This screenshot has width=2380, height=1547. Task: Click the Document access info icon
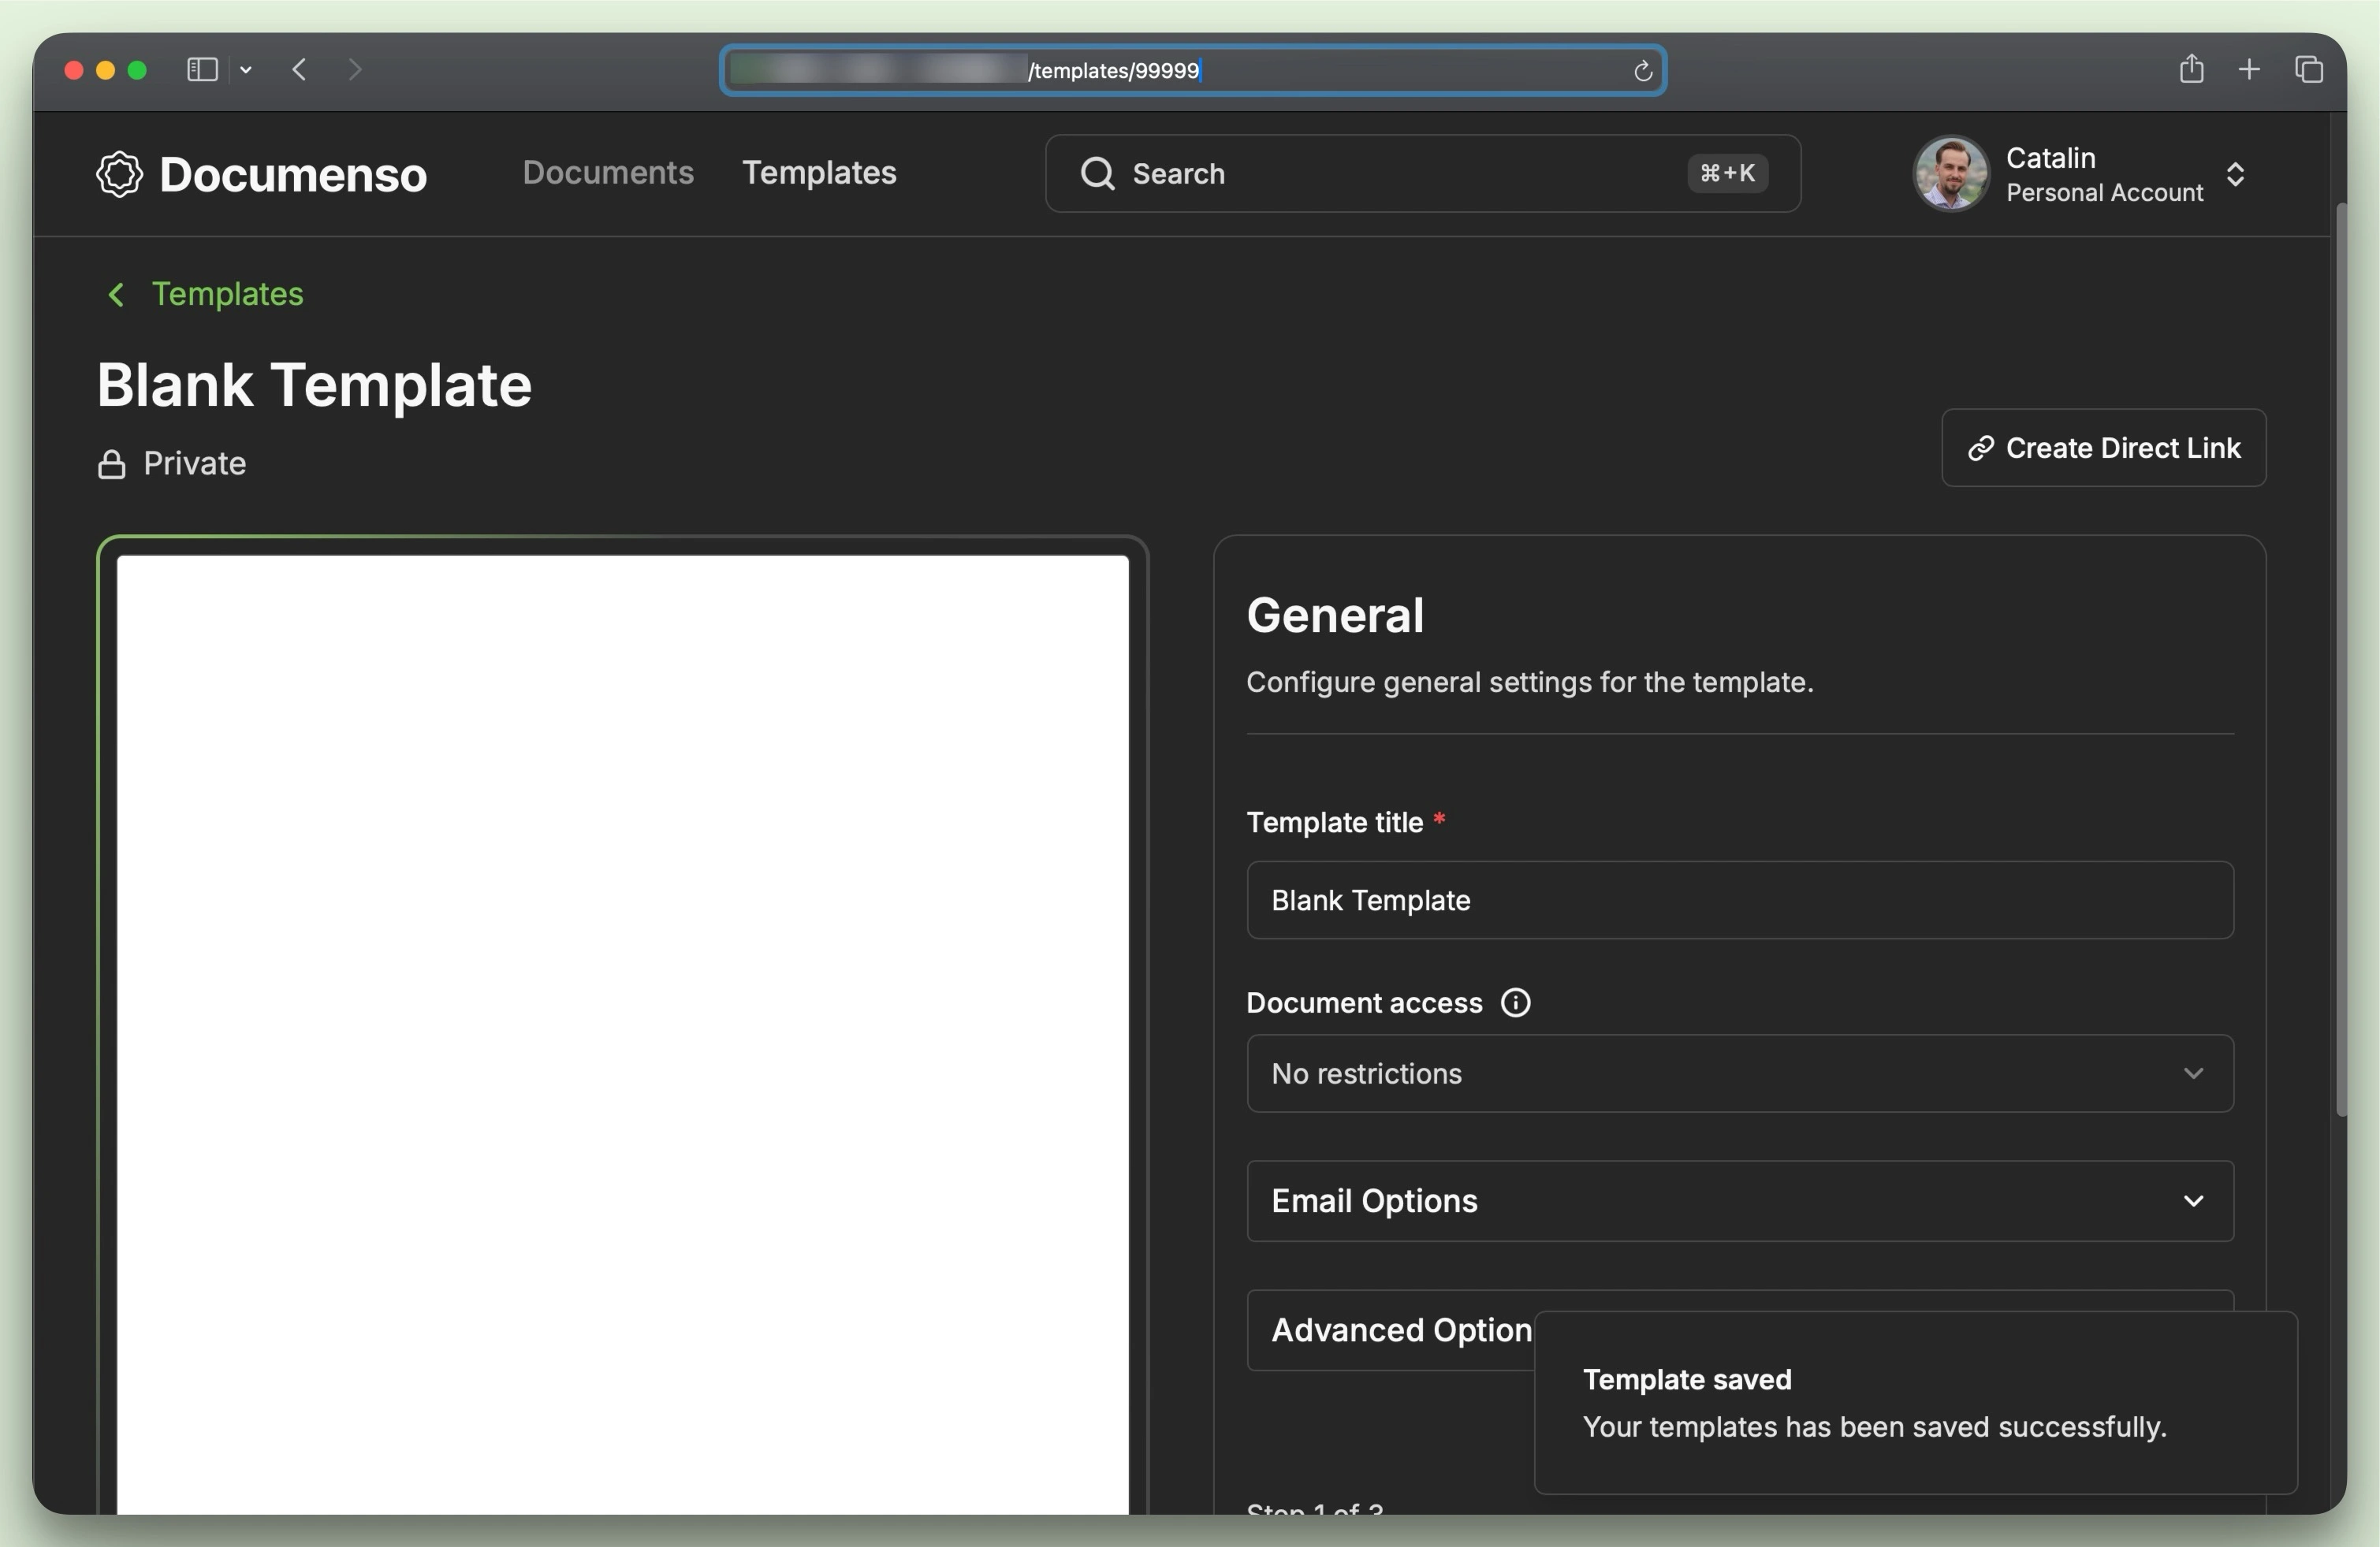1515,1002
